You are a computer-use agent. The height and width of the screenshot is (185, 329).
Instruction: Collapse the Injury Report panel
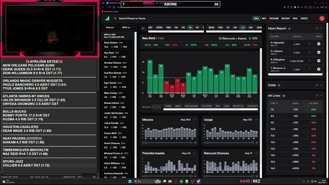(321, 28)
